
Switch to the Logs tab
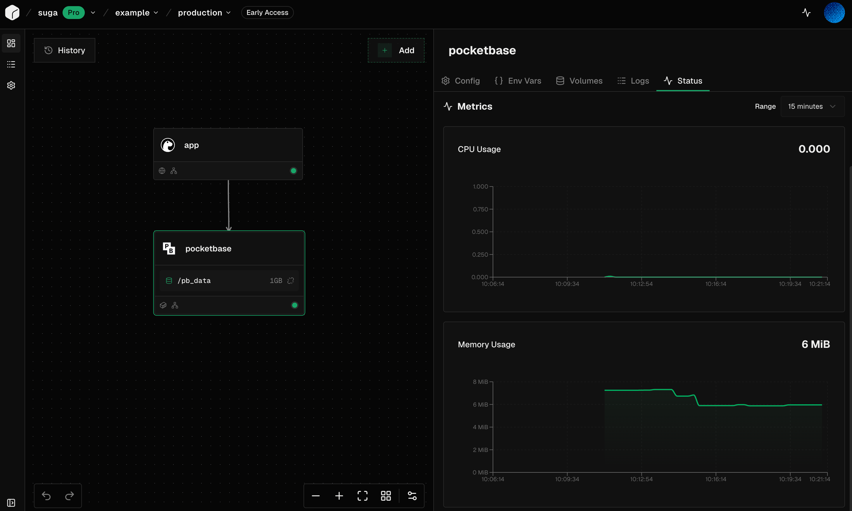[633, 81]
